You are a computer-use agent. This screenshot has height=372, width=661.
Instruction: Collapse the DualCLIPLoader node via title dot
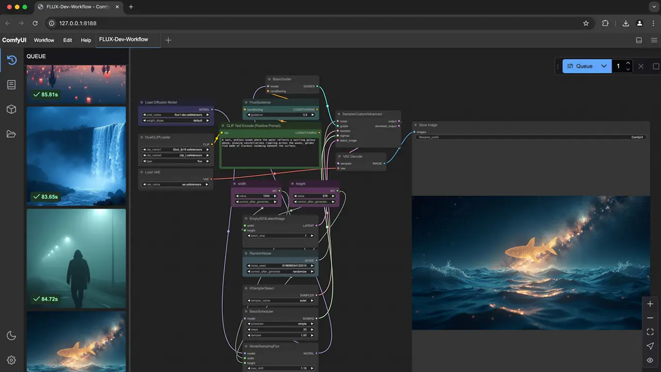coord(142,137)
